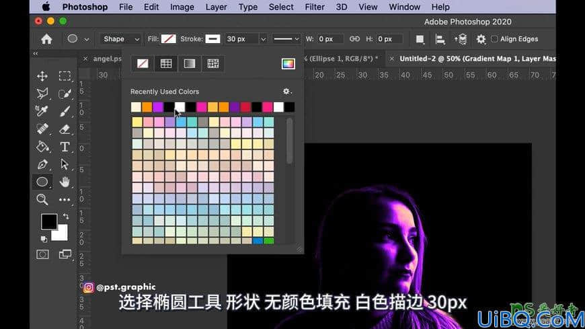Open the Shape mode dropdown
The width and height of the screenshot is (585, 329).
click(120, 39)
